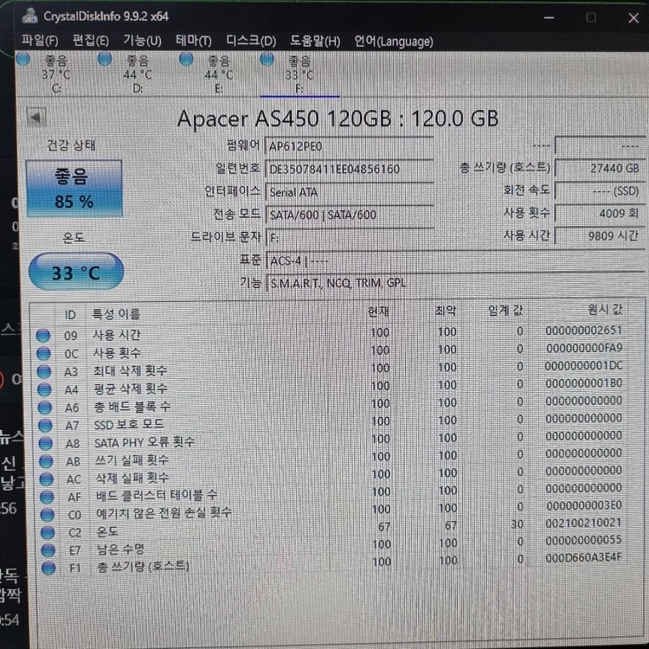The height and width of the screenshot is (649, 649).
Task: Click the drive letter field F:
Action: [349, 238]
